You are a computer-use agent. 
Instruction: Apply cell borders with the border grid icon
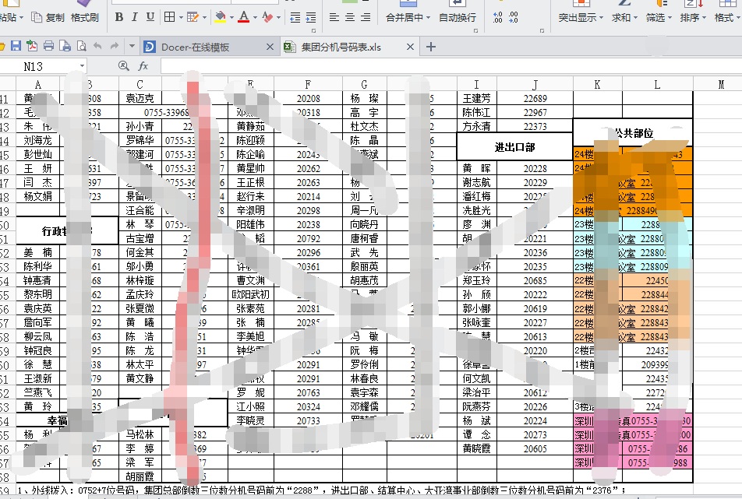[169, 17]
